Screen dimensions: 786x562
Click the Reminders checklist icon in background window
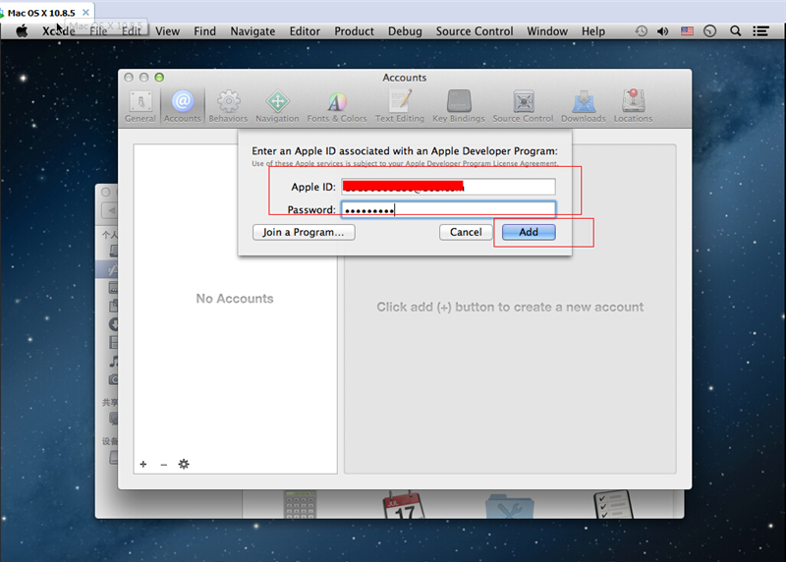[613, 505]
